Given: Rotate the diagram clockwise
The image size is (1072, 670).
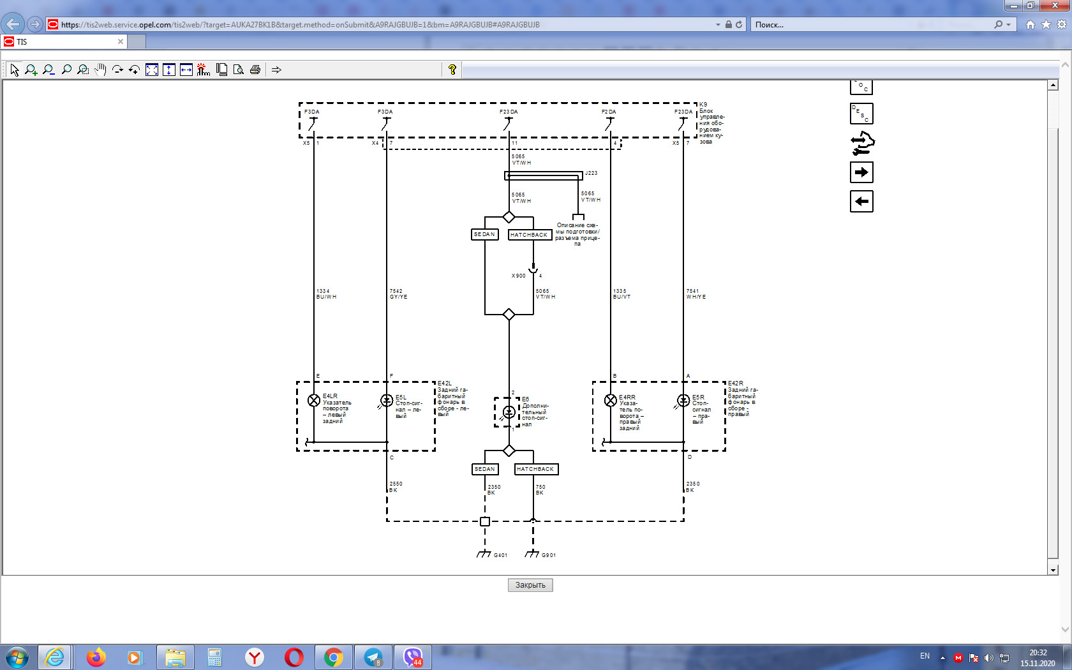Looking at the screenshot, I should (117, 70).
